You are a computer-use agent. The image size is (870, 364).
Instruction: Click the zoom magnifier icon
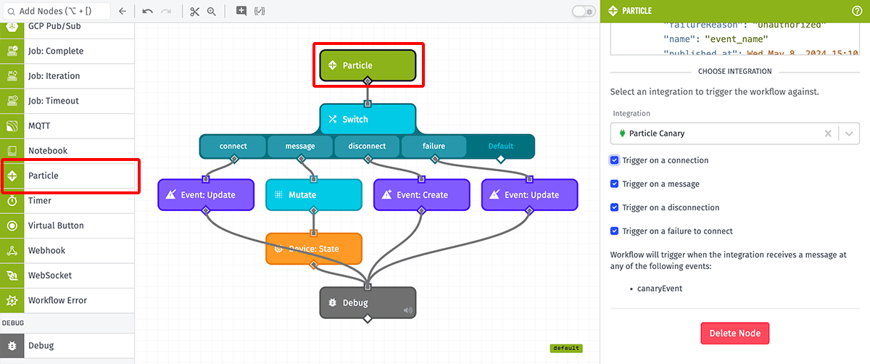click(x=211, y=12)
